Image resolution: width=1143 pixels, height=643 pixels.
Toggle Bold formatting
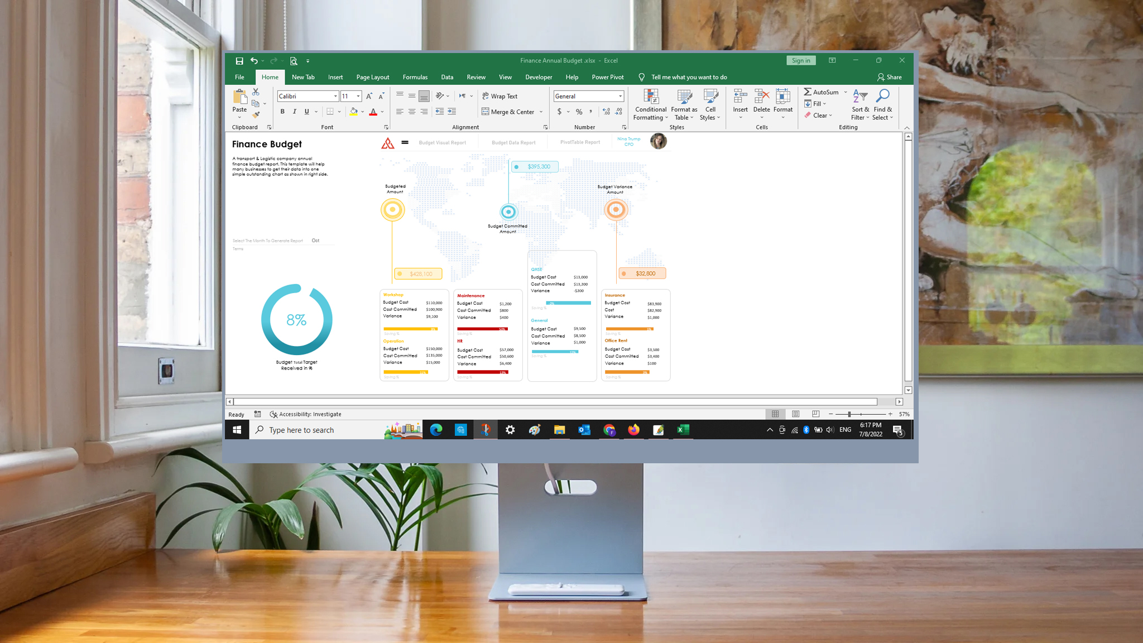click(x=282, y=112)
